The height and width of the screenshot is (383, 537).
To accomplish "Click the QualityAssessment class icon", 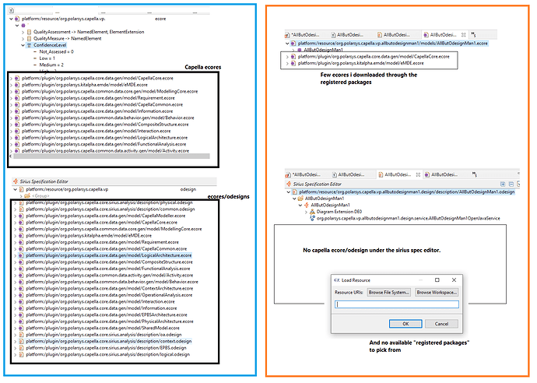I will 29,32.
